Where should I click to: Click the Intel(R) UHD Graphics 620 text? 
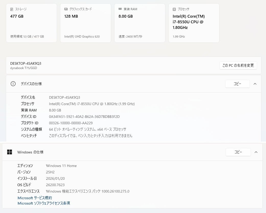(82, 37)
